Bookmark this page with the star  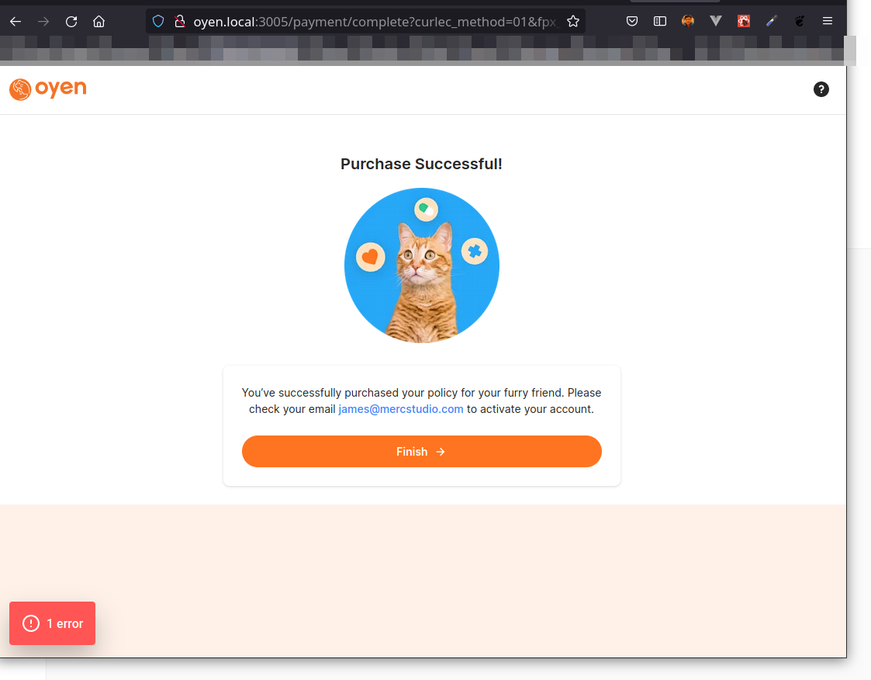click(573, 22)
